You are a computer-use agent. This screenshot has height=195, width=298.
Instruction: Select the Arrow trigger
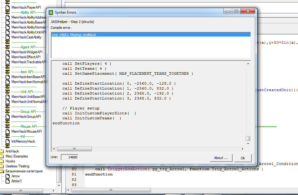click(x=16, y=176)
